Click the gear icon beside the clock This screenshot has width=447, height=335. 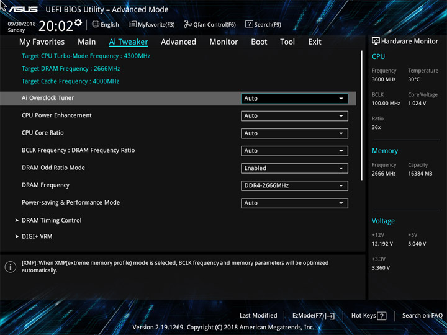point(78,22)
